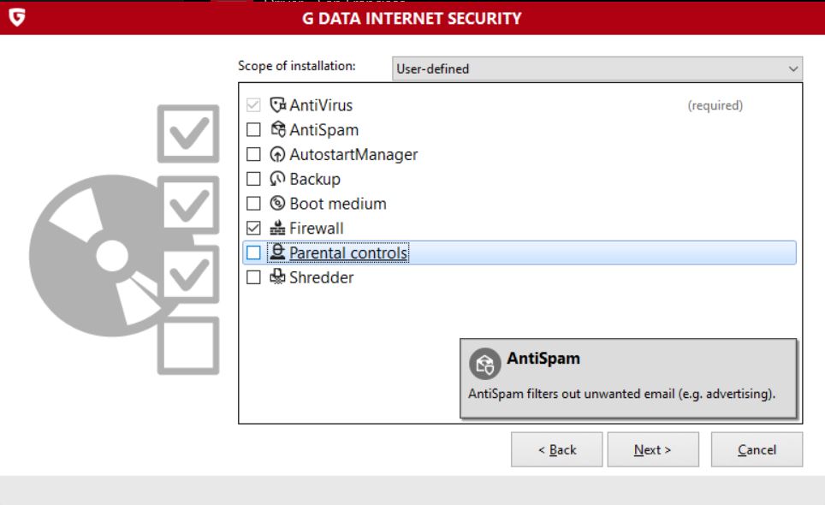Click the dropdown arrow beside User-defined

(x=792, y=68)
